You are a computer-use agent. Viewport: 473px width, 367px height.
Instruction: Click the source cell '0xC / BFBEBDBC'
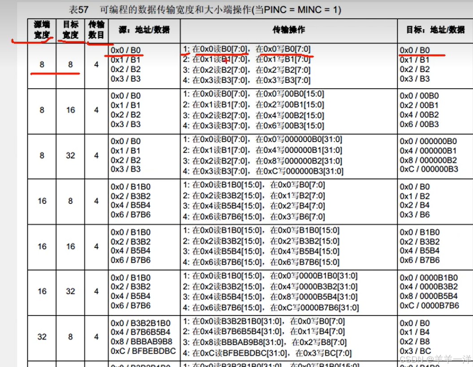point(143,351)
